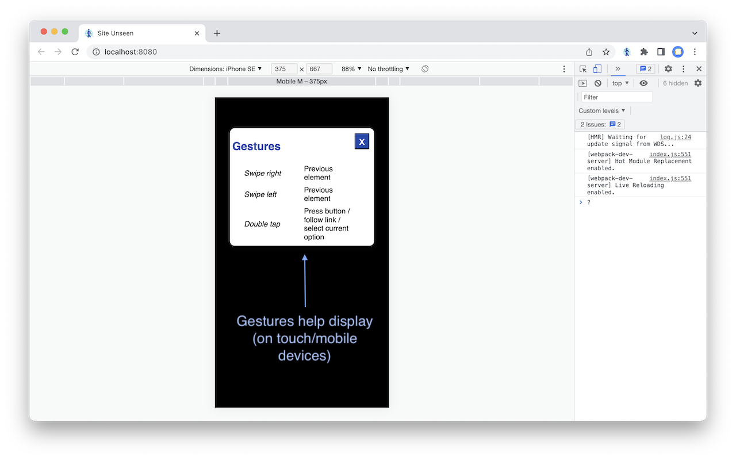Viewport: 736px width, 460px height.
Task: Create a live expression using the eye icon
Action: coord(643,83)
